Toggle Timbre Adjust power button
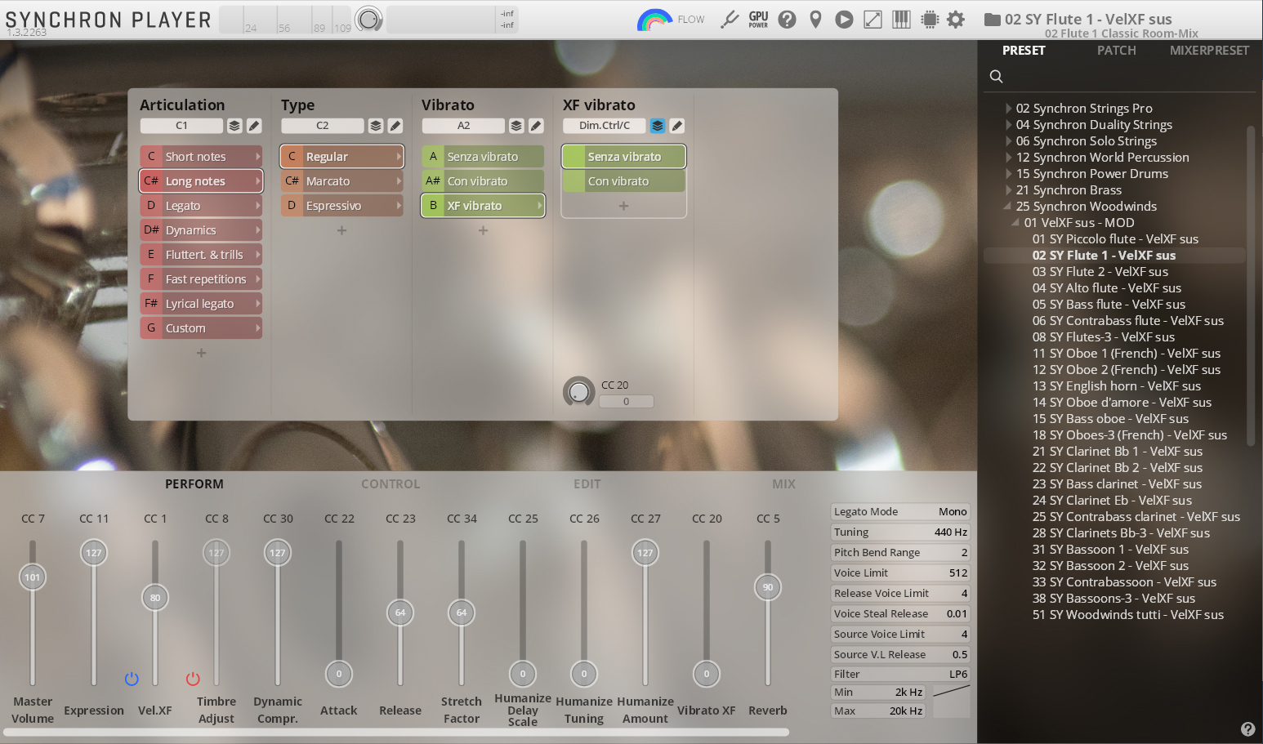Image resolution: width=1263 pixels, height=744 pixels. 193,679
